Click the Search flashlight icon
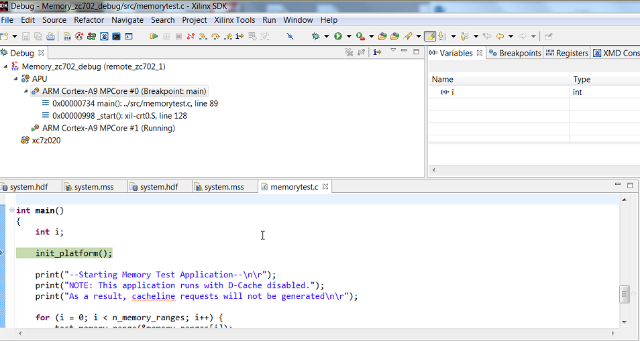Viewport: 640px width, 341px height. (407, 36)
